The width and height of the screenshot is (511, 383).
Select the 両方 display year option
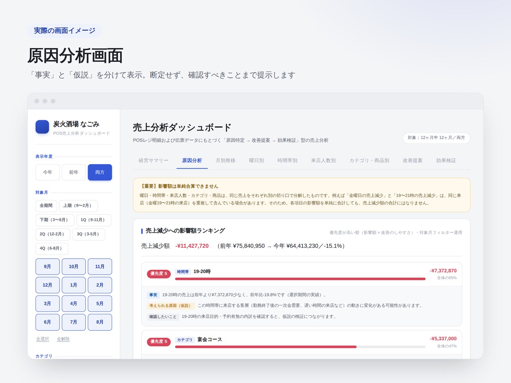(100, 172)
